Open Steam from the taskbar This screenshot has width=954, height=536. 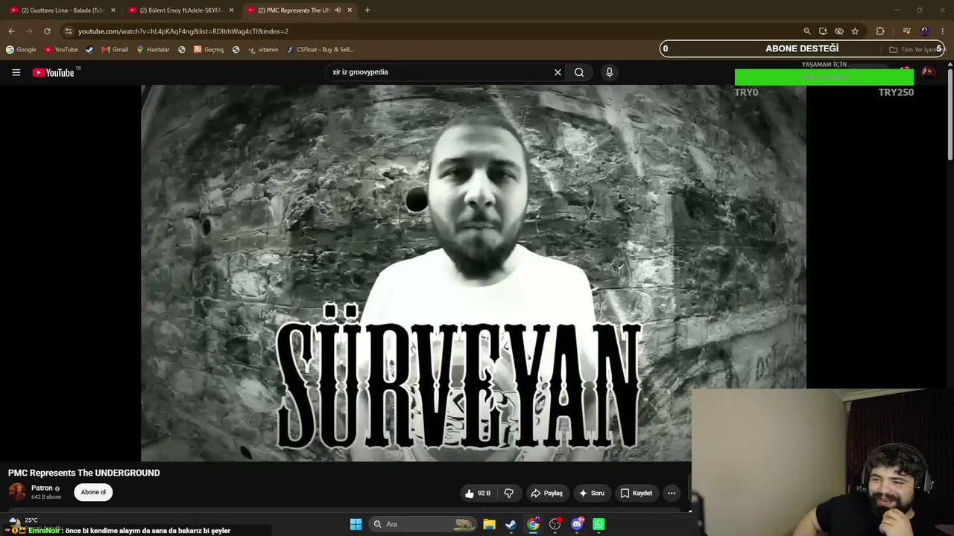(x=511, y=524)
